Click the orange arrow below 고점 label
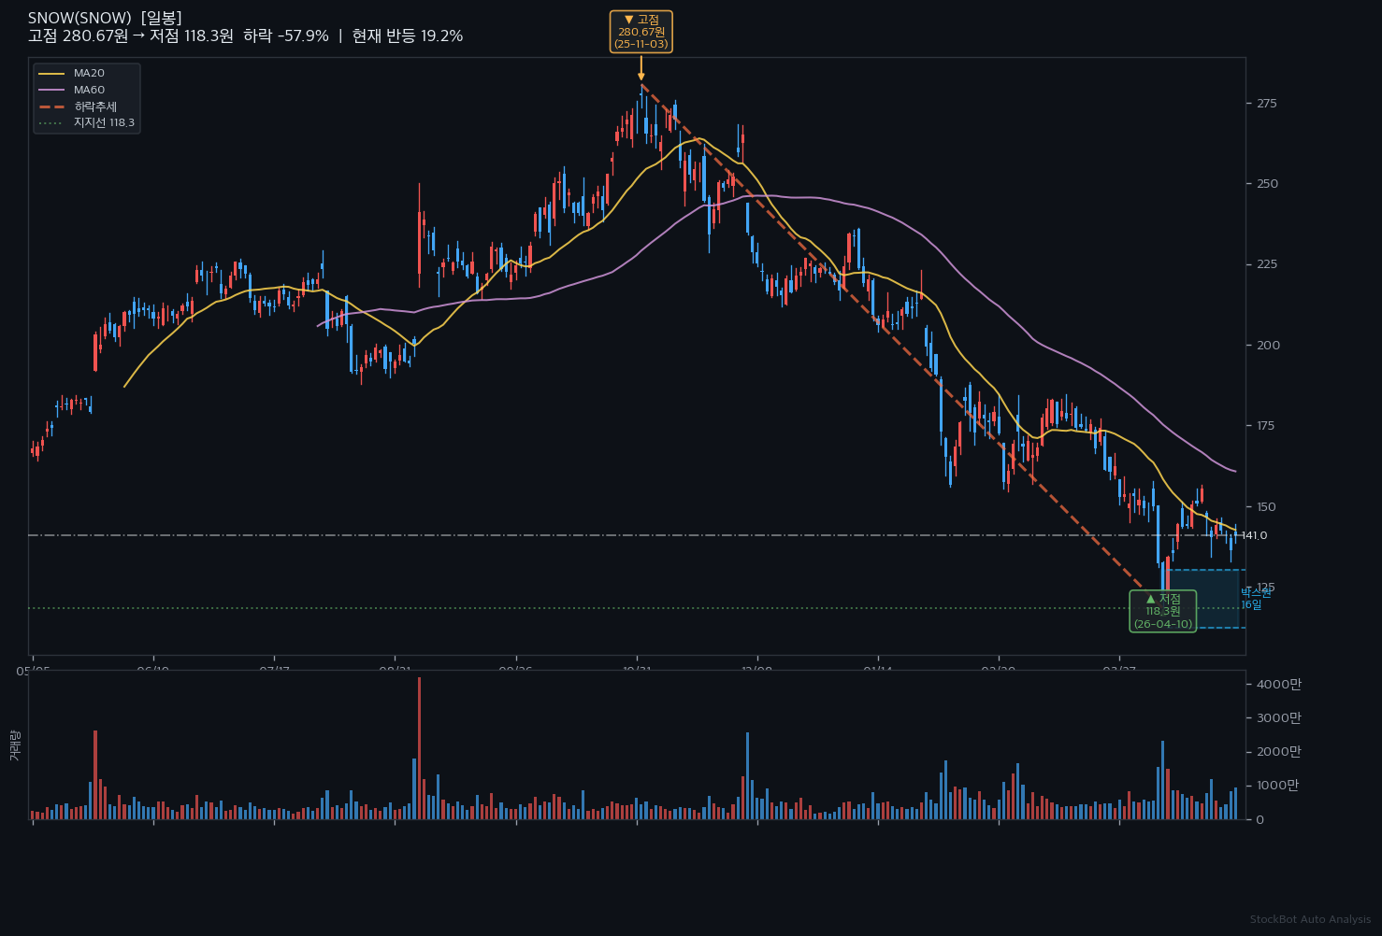Screen dimensions: 1382x936 (x=641, y=67)
